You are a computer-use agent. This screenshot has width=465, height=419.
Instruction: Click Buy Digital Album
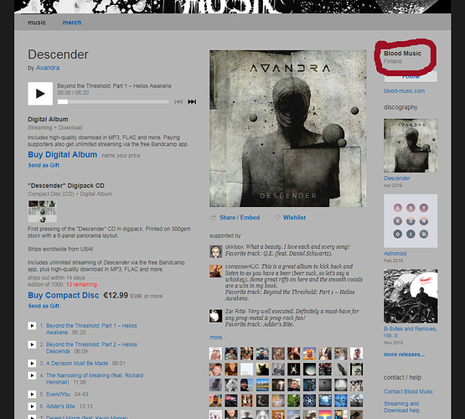click(x=63, y=155)
